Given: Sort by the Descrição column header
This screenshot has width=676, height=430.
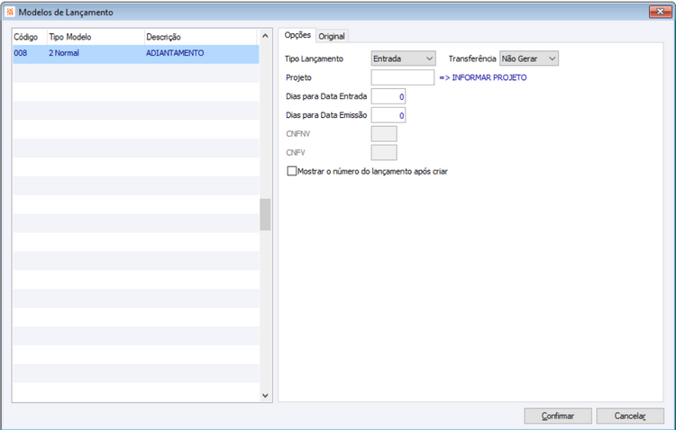Looking at the screenshot, I should 200,37.
